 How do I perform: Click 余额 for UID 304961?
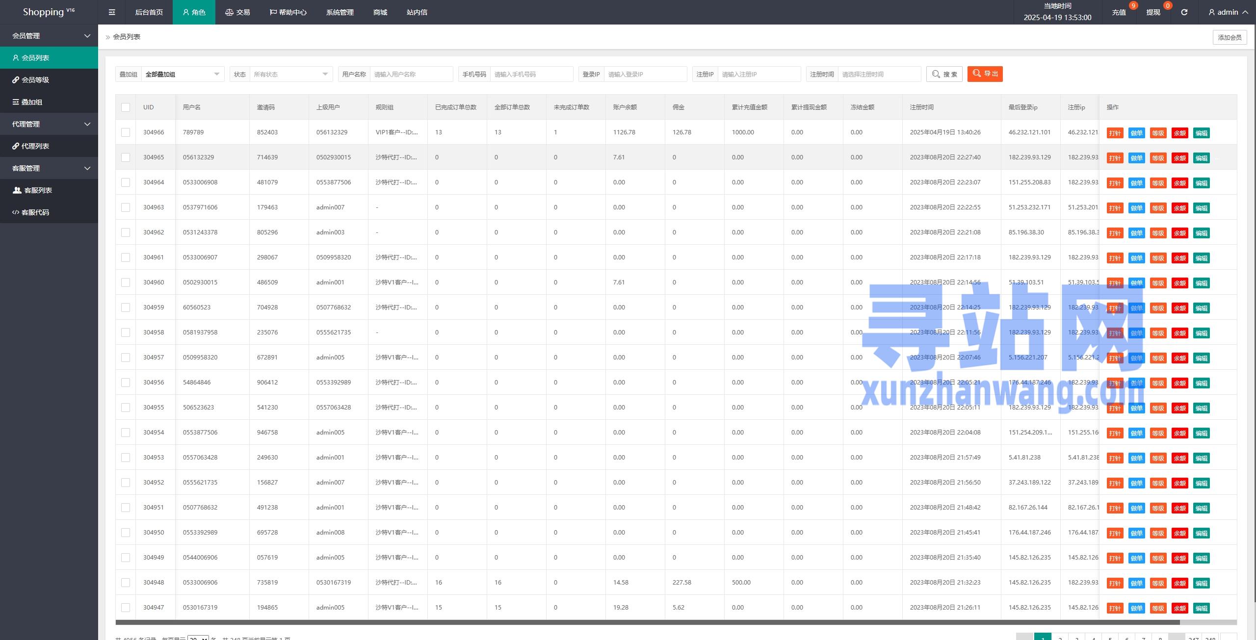1179,258
